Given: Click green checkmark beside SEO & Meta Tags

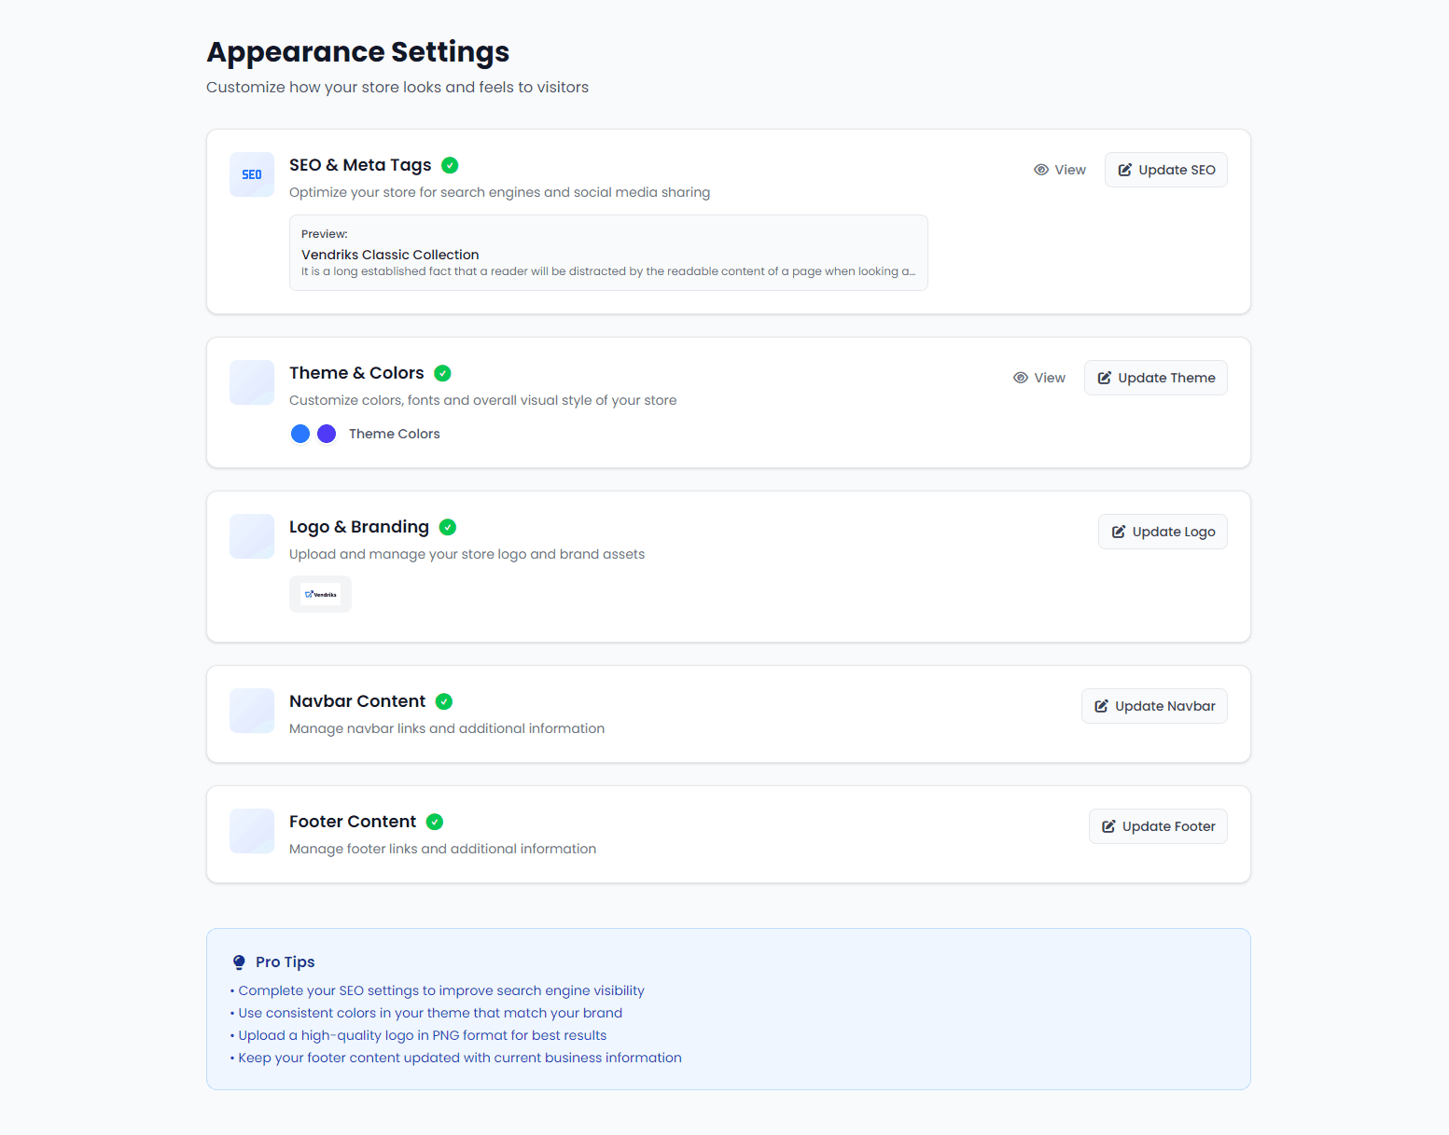Looking at the screenshot, I should pos(450,165).
